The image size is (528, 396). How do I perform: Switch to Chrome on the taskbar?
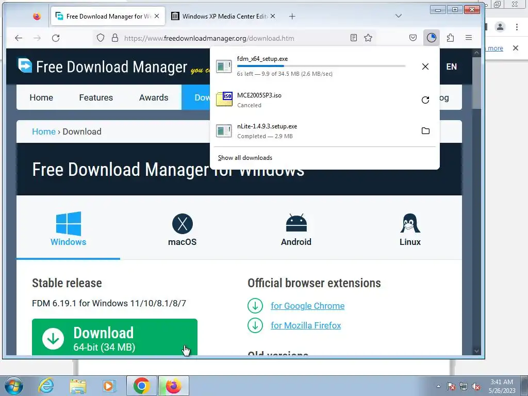click(x=141, y=386)
